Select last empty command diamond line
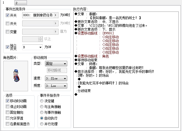Viewport: 182px width, 131px height. coord(76,95)
